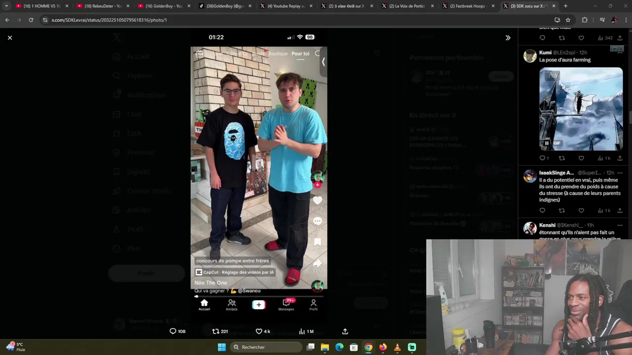Open File Explorer from the taskbar

(x=325, y=347)
